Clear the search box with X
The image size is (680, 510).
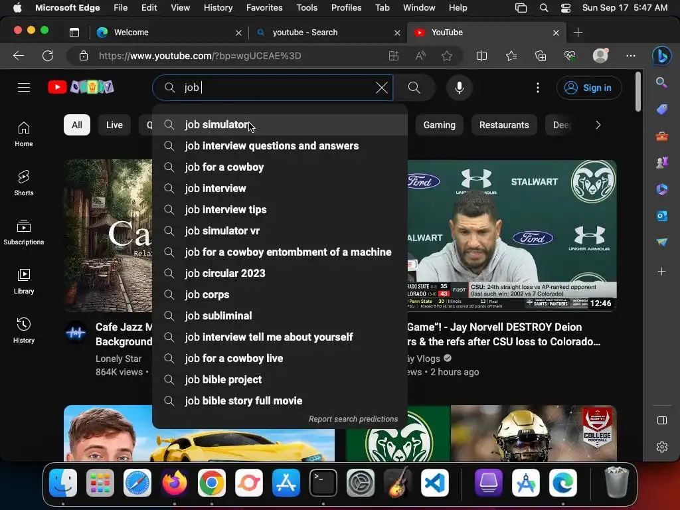pos(382,88)
